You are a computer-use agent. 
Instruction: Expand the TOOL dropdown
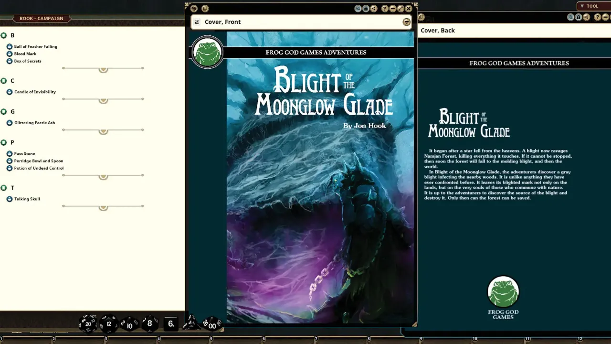coord(593,6)
